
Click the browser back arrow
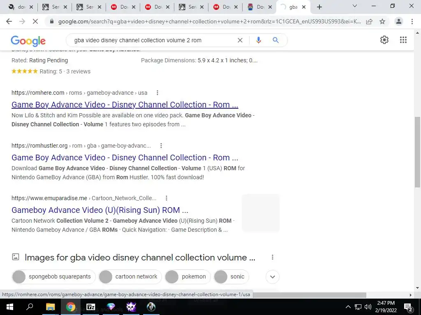tap(9, 21)
